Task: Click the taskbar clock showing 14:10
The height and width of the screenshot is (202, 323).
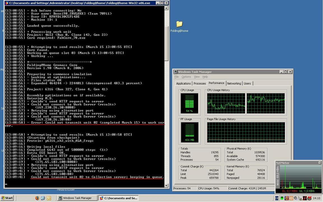Action: point(316,198)
